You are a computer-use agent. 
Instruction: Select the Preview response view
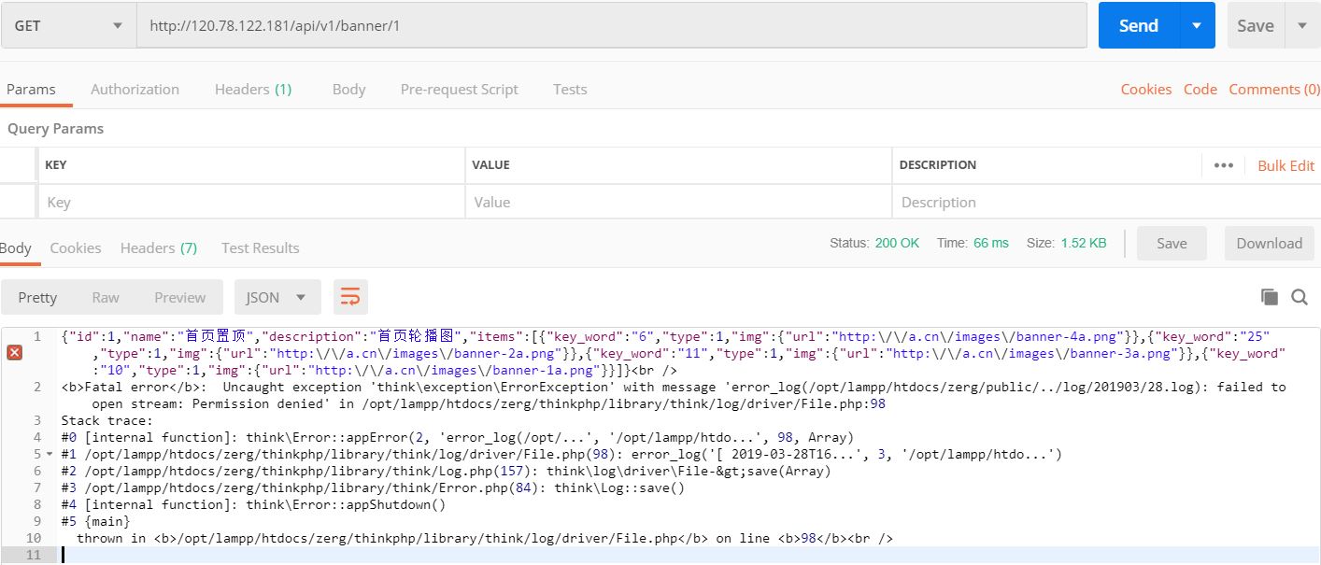[179, 297]
